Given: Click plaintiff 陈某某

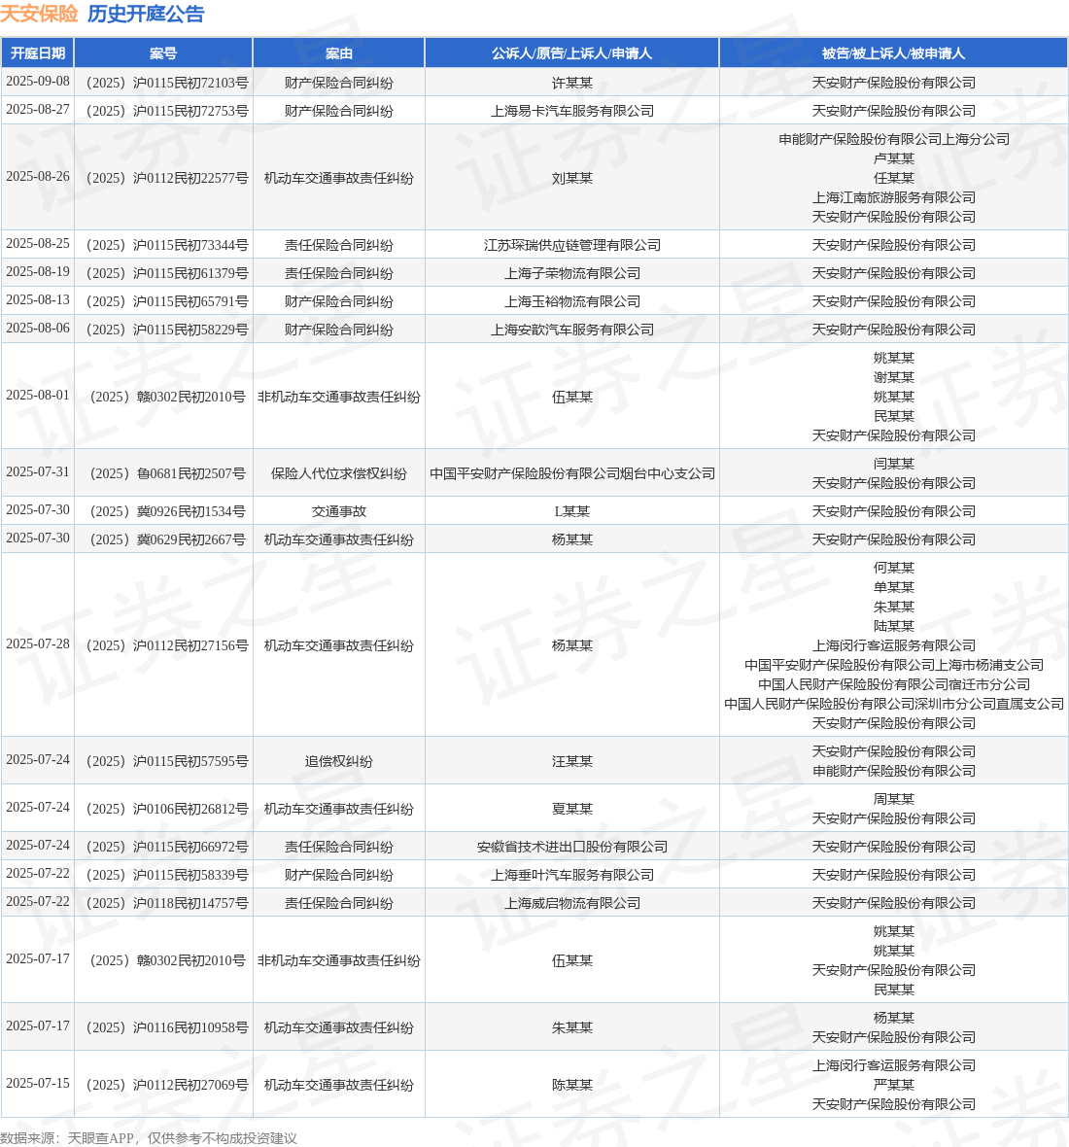Looking at the screenshot, I should coord(571,1085).
